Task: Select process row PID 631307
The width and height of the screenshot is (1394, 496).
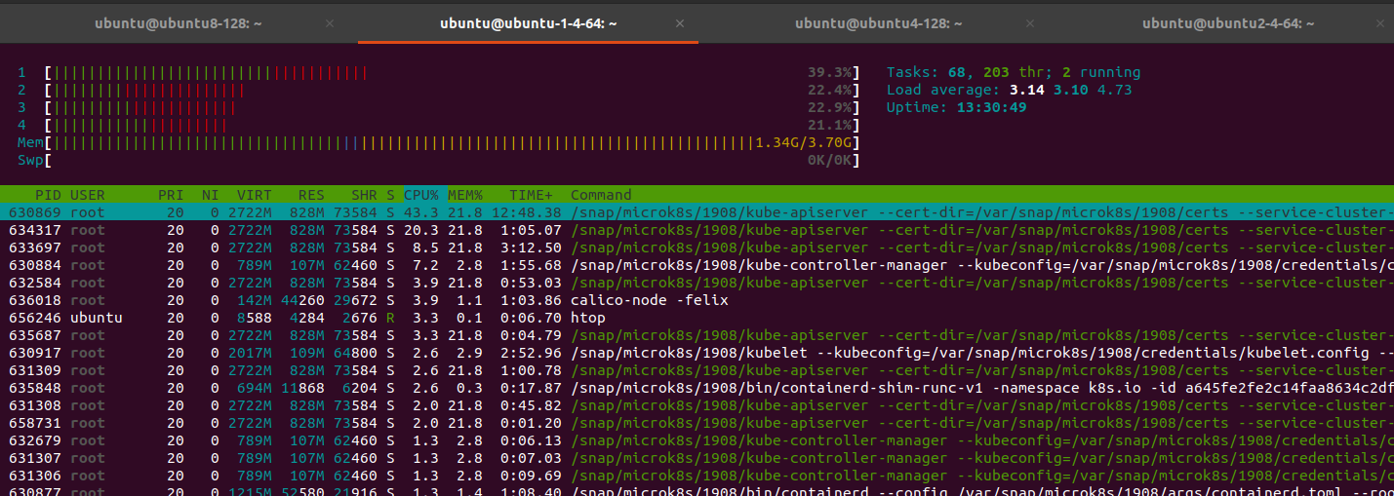Action: coord(697,458)
